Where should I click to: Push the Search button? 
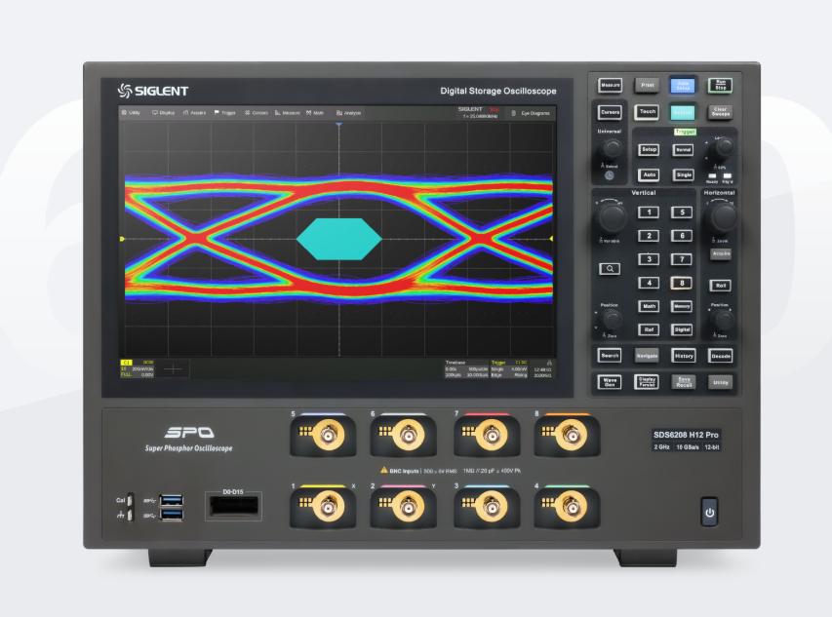tap(611, 356)
